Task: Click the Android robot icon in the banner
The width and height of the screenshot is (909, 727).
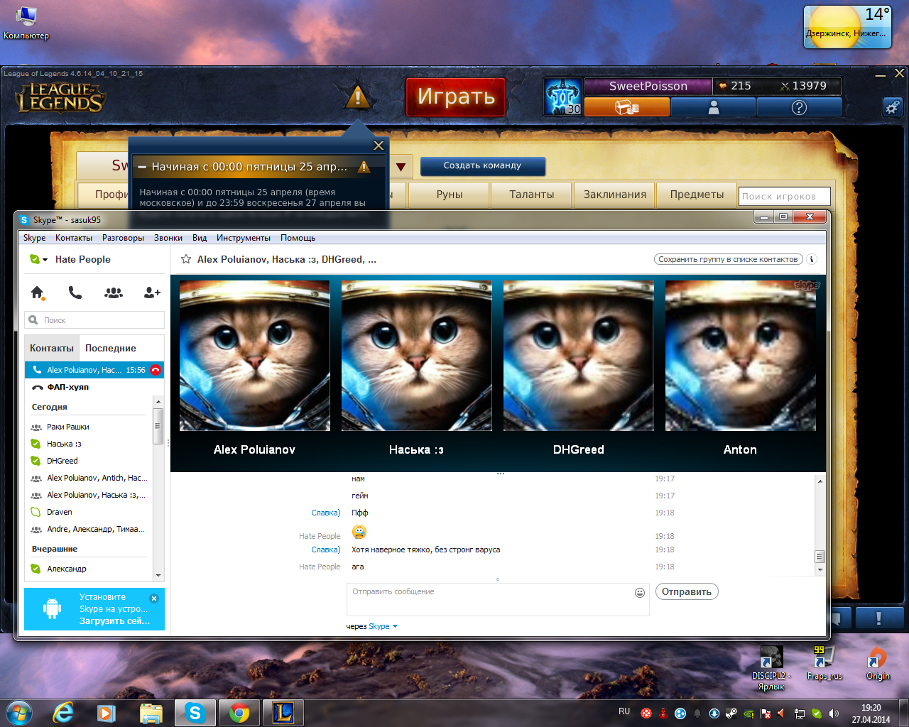Action: (x=53, y=608)
